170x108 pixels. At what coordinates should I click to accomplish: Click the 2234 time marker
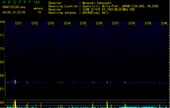coord(67,23)
